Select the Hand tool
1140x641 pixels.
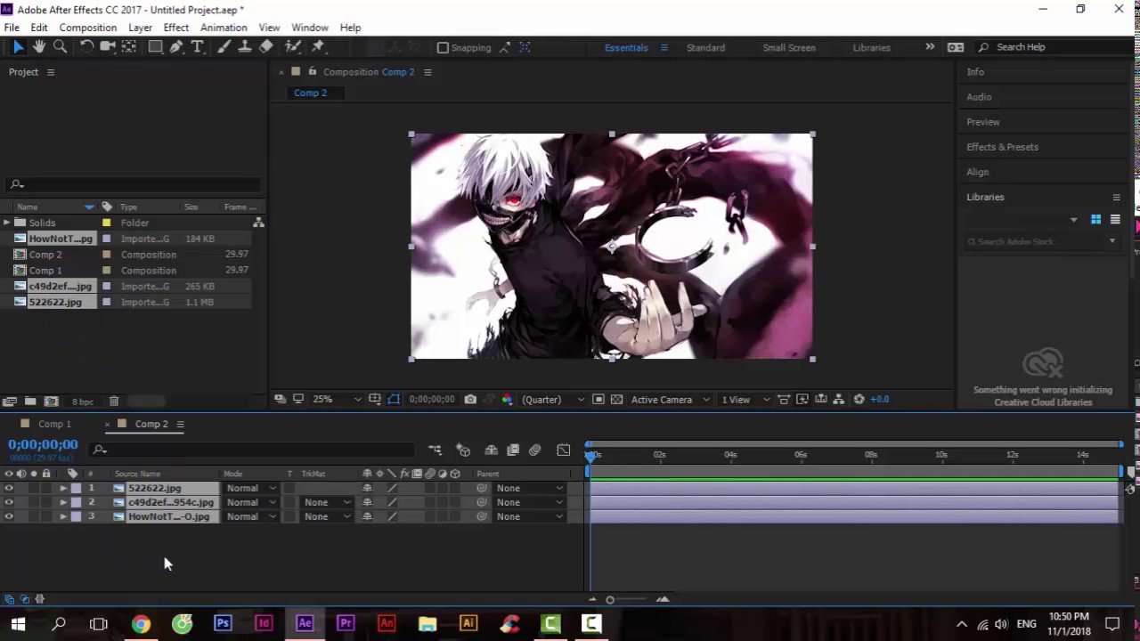coord(39,47)
